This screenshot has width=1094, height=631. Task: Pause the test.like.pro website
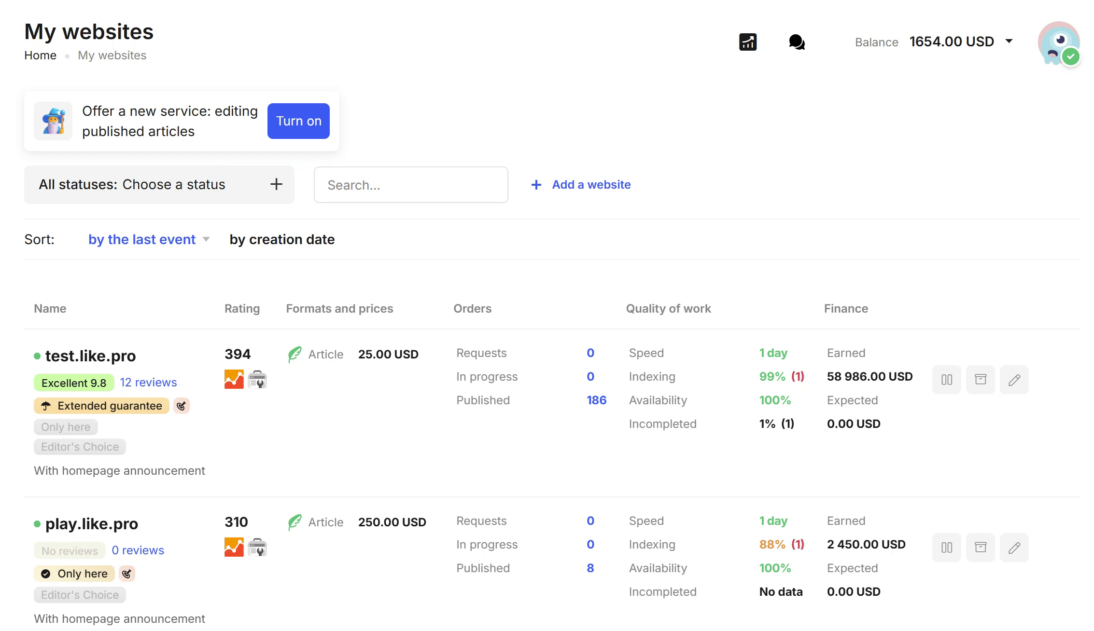point(946,380)
